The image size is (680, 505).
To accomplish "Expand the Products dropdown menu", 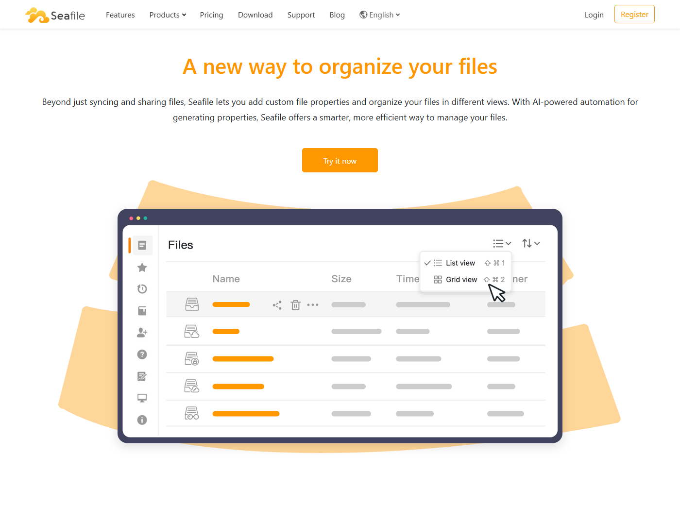I will [x=168, y=15].
